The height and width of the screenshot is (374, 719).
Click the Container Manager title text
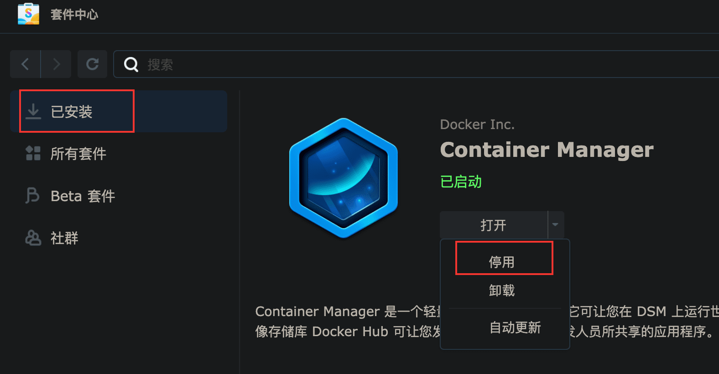pos(547,150)
